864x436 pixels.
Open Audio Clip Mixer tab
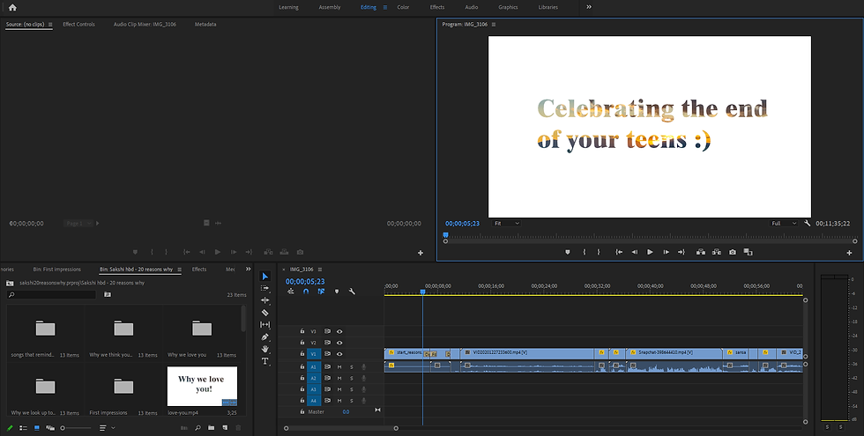coord(145,25)
